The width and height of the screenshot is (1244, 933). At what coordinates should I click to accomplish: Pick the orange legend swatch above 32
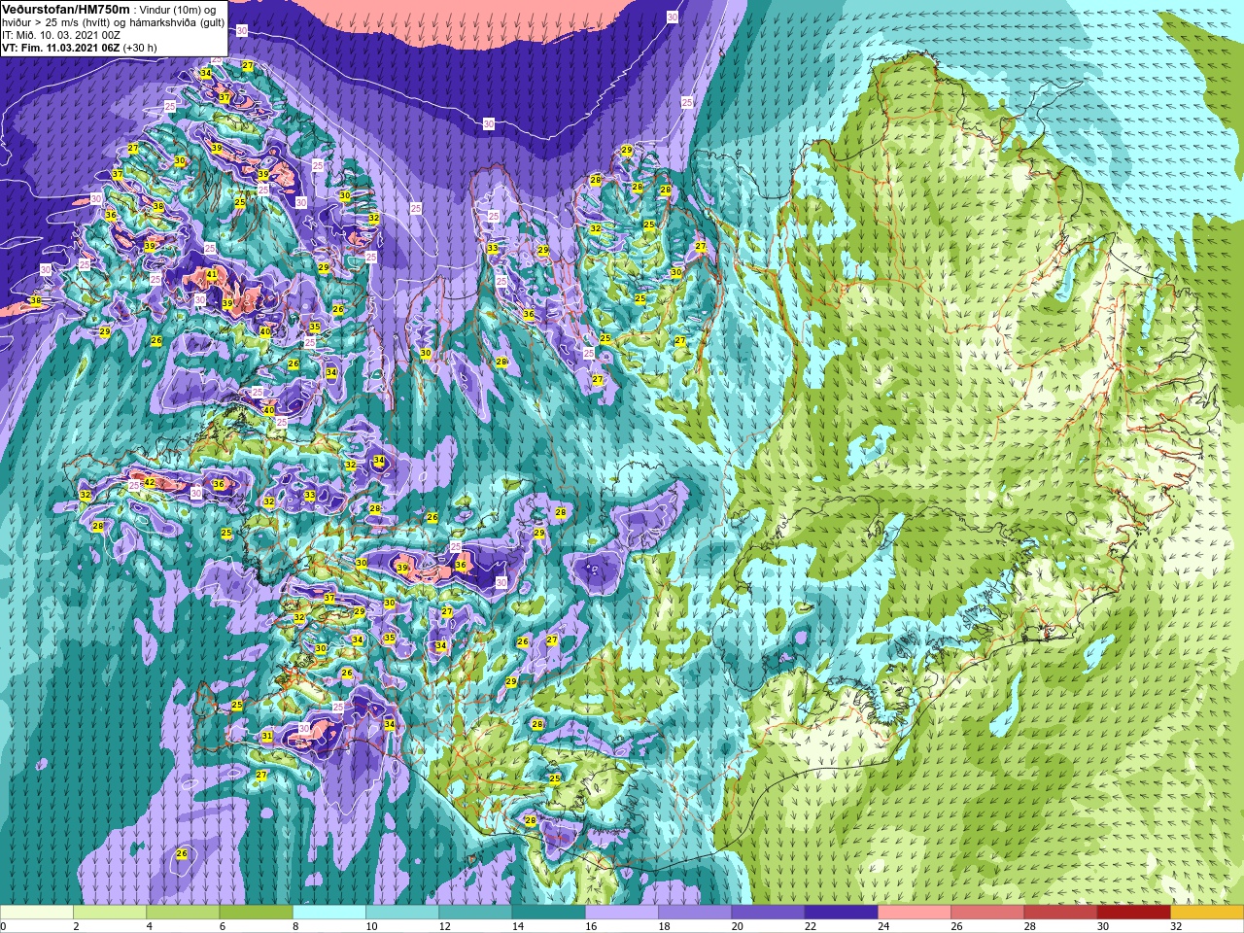pos(1206,913)
